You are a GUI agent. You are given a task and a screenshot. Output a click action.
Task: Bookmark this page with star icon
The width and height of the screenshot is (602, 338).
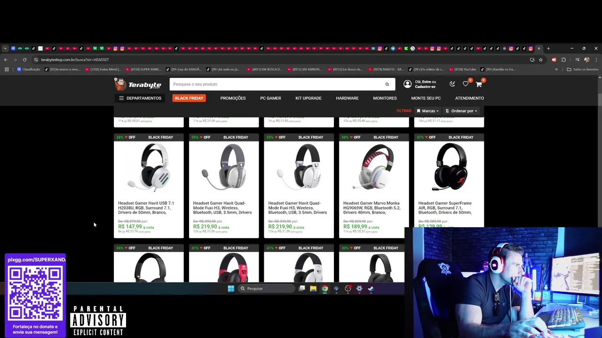(540, 60)
